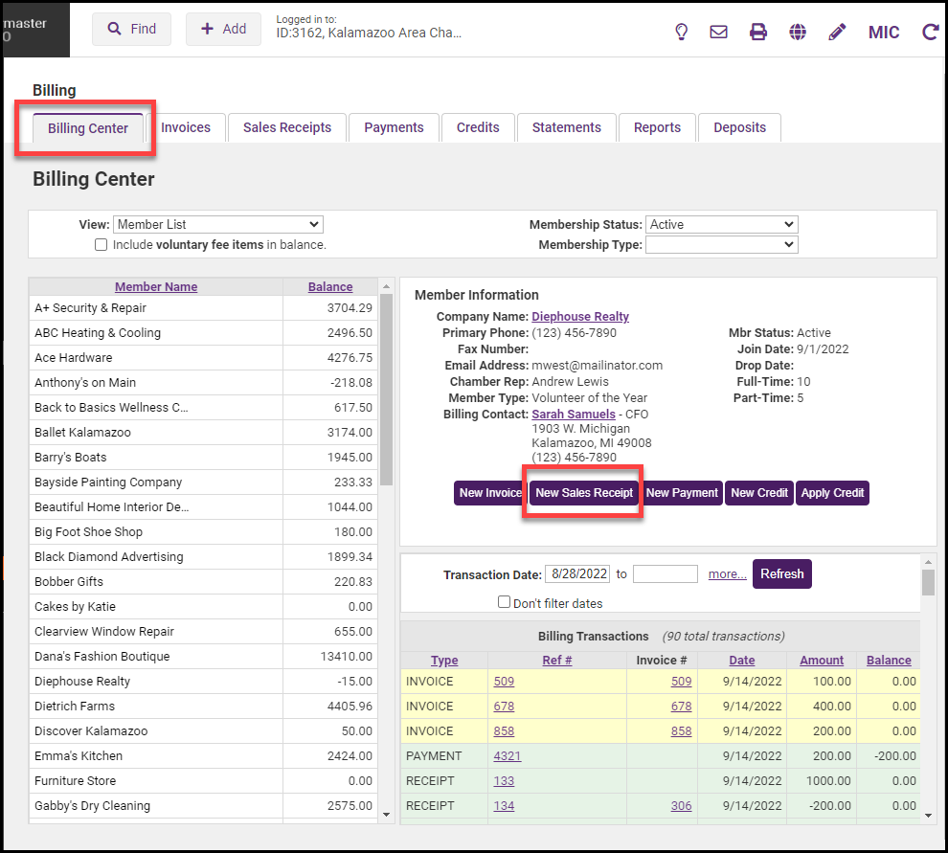Open the envelope mail icon
The width and height of the screenshot is (948, 853).
tap(718, 32)
